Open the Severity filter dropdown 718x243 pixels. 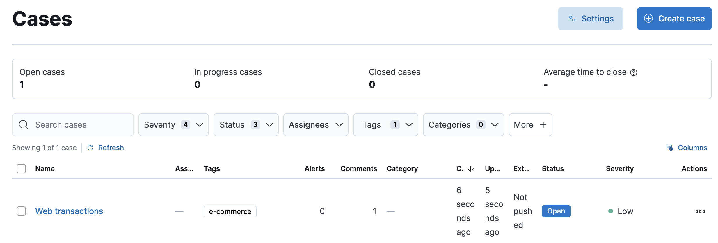tap(173, 125)
